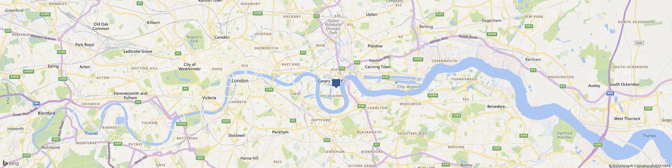Click the Dartford Marshes label
The width and height of the screenshot is (672, 168).
(x=564, y=135)
